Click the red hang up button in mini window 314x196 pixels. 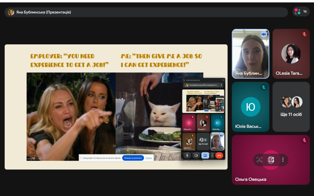coord(219,155)
